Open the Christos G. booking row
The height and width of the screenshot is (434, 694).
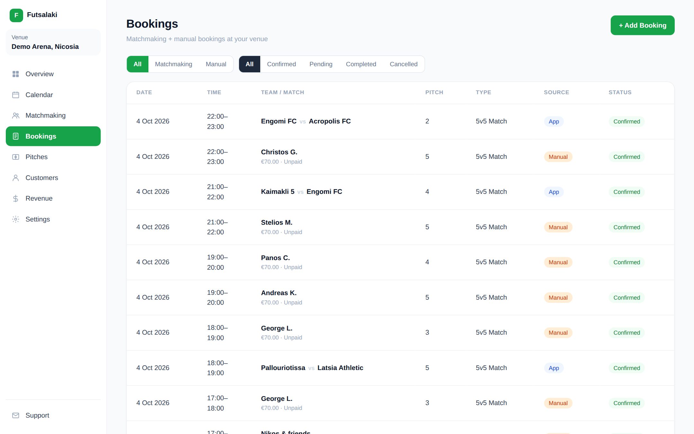[400, 157]
